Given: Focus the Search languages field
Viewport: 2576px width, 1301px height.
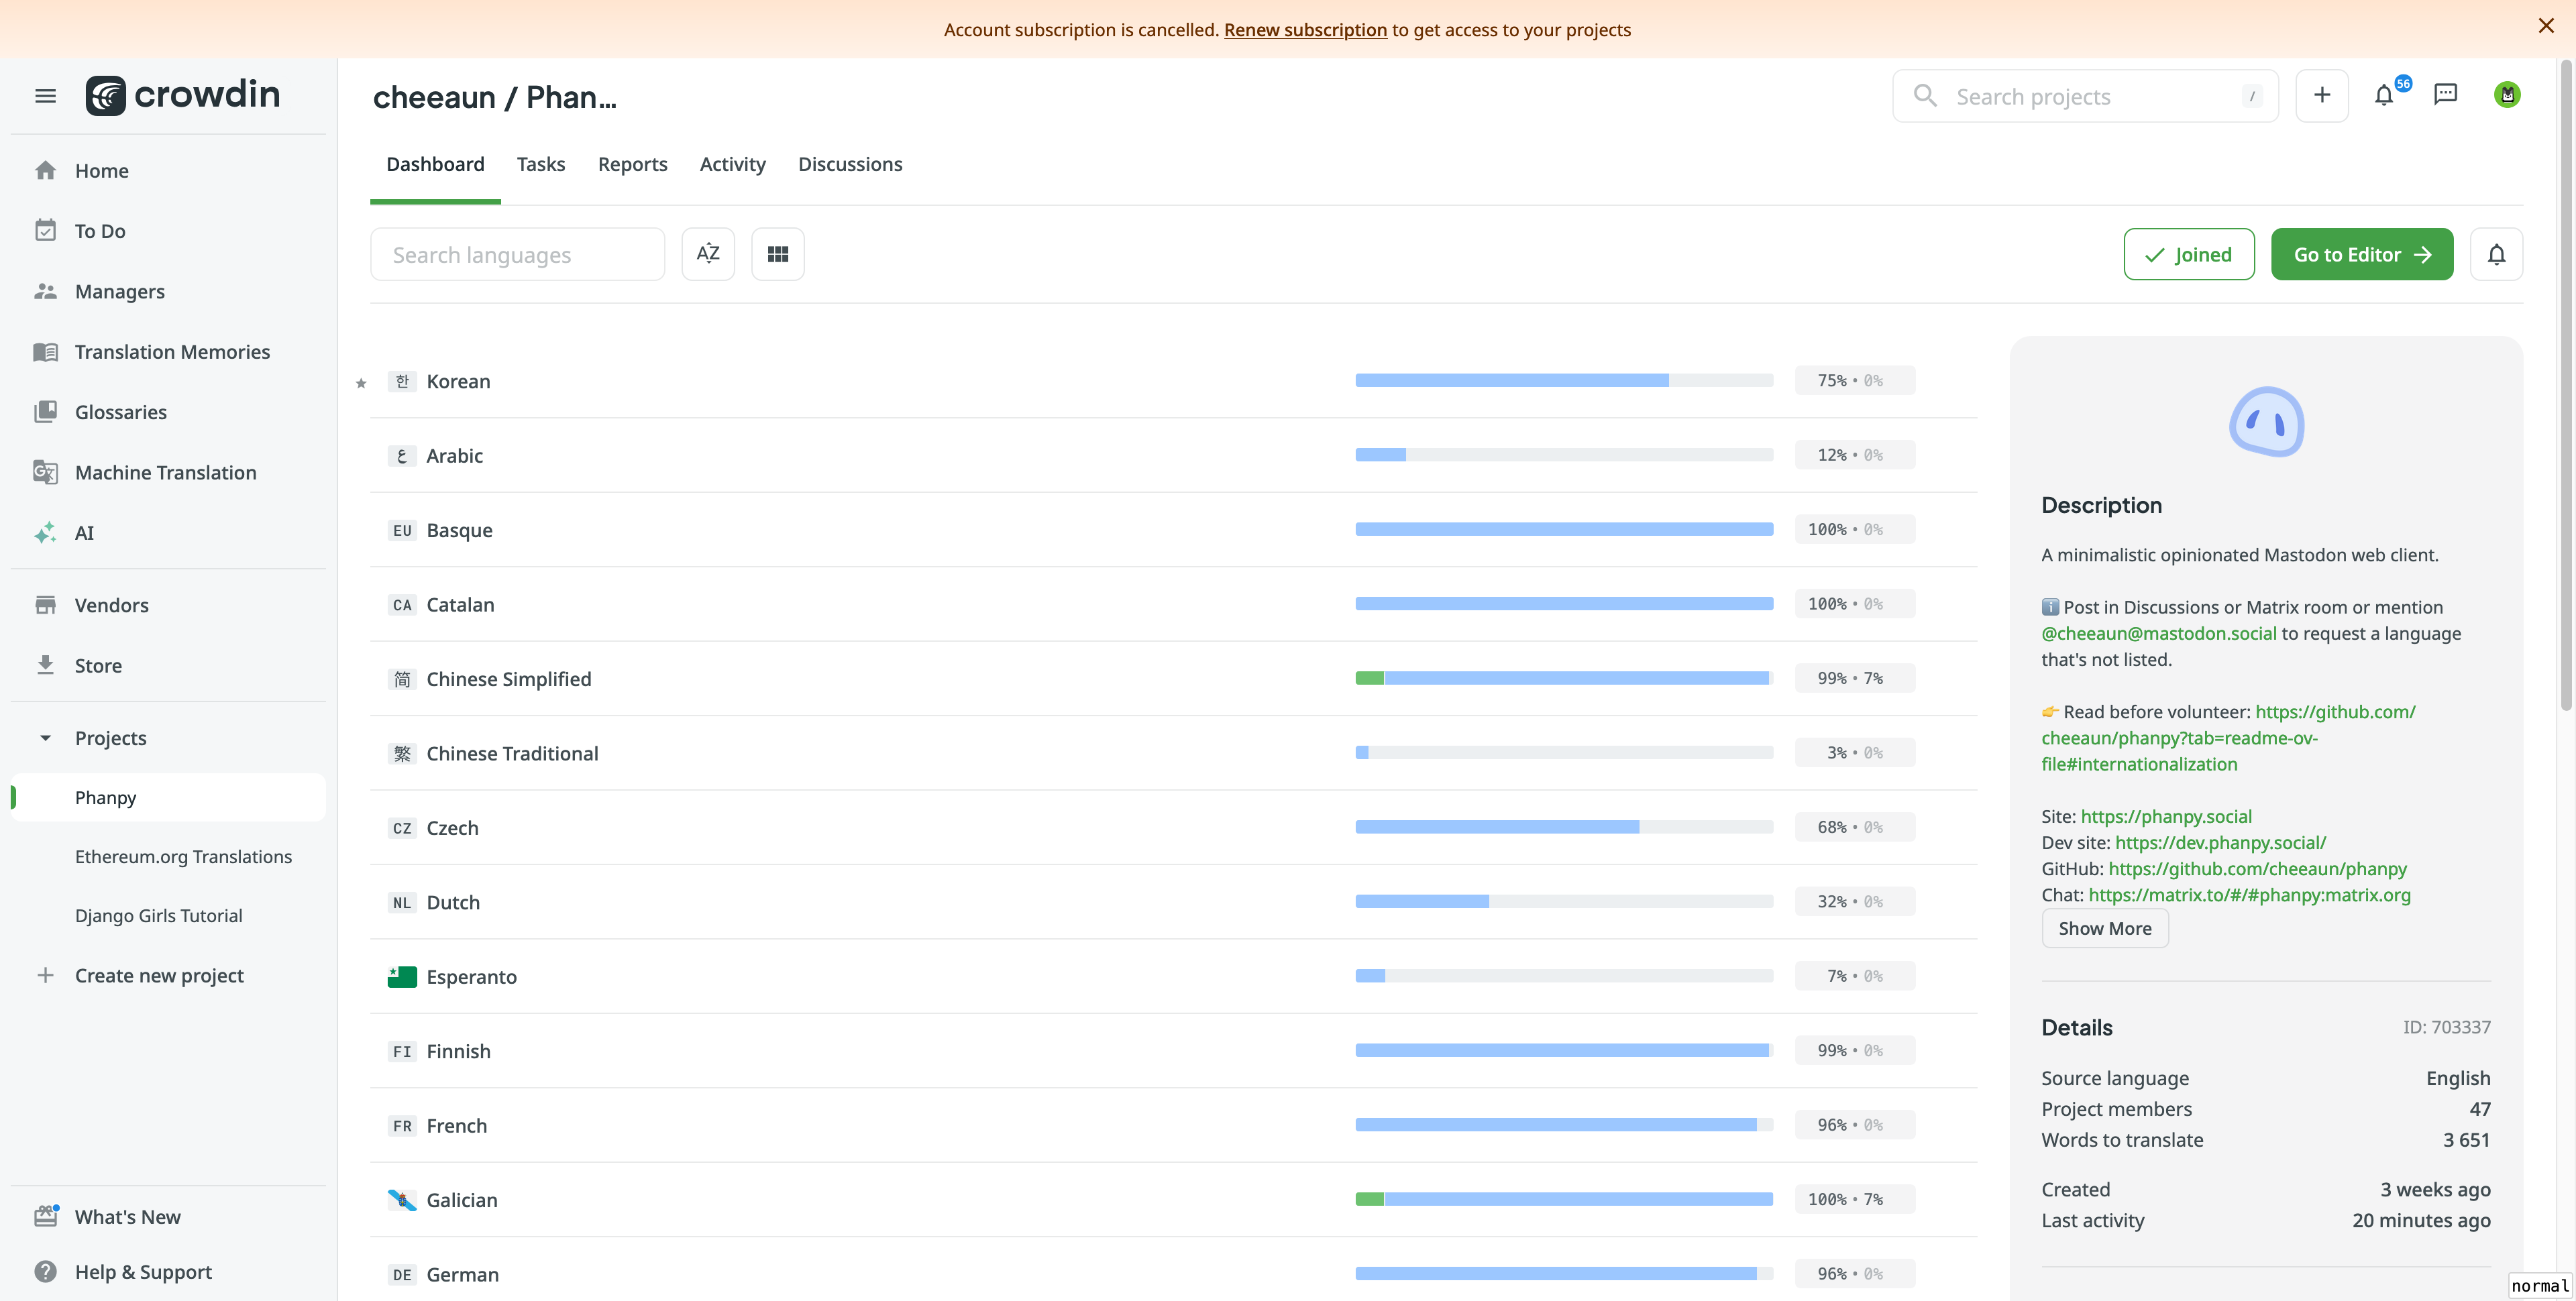Looking at the screenshot, I should [517, 254].
